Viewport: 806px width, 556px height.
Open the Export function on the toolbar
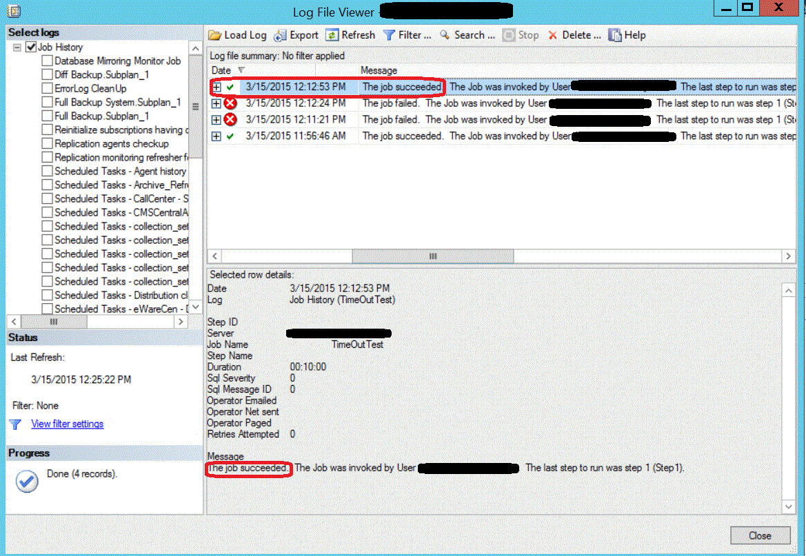point(280,35)
